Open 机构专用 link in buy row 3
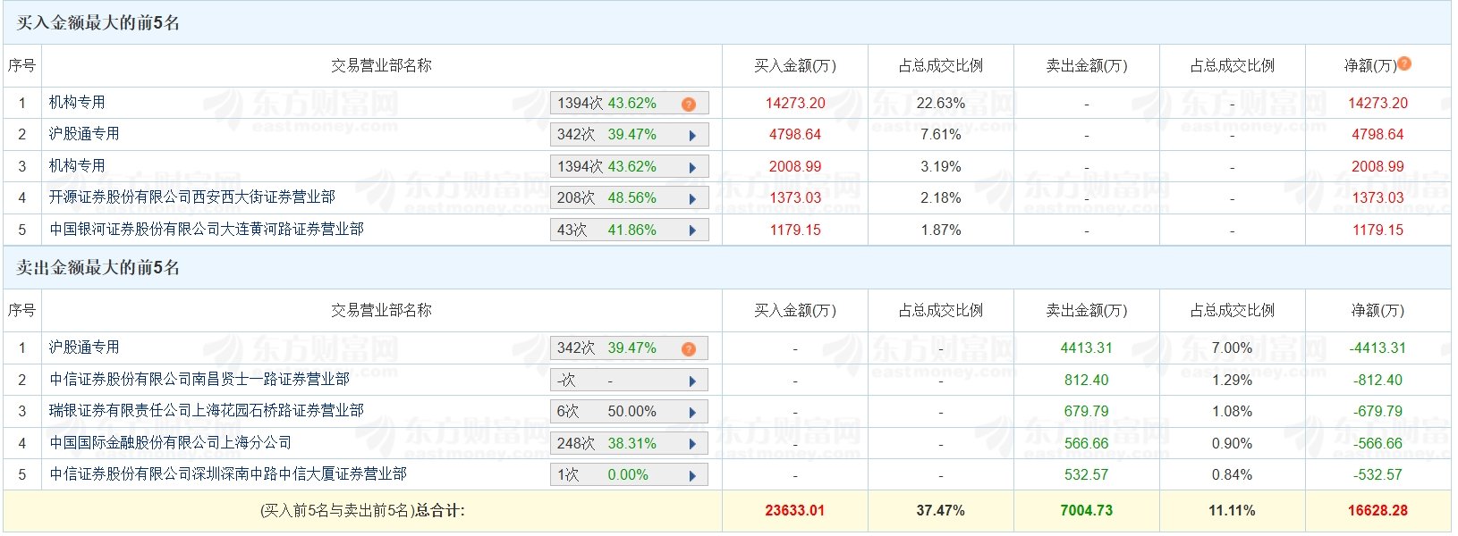 coord(77,166)
